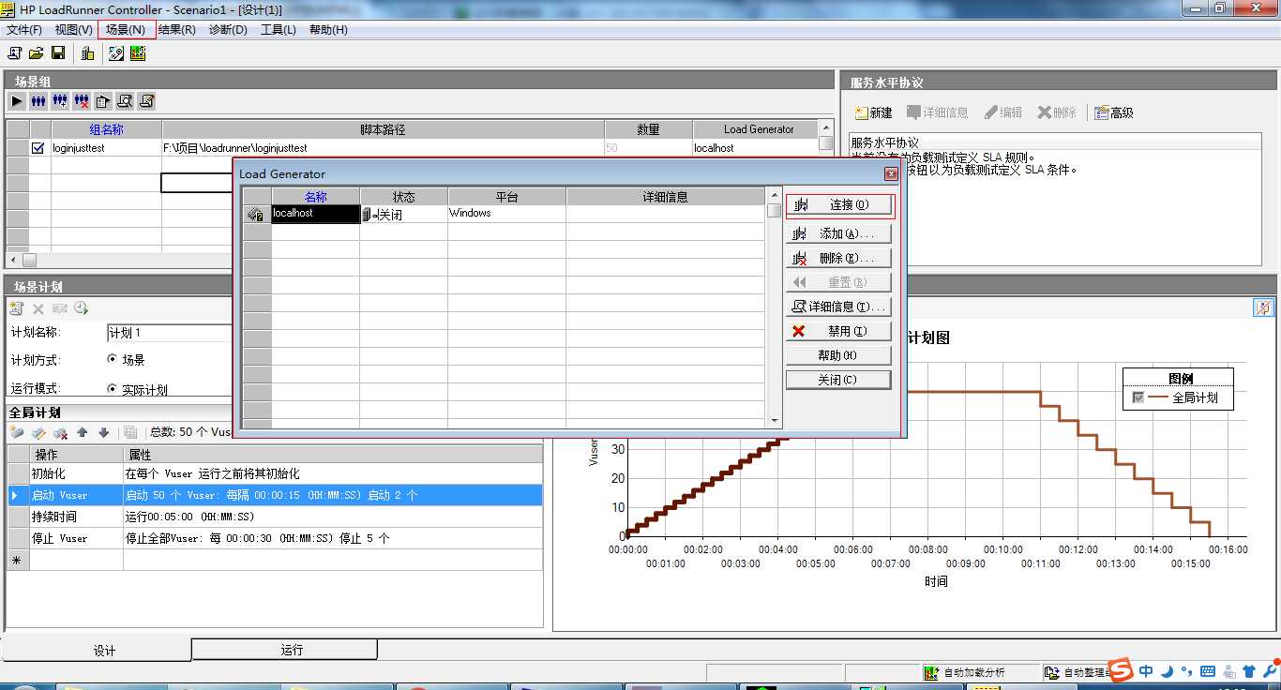Click the Open Scenario folder icon
Viewport: 1281px width, 690px height.
coord(36,53)
